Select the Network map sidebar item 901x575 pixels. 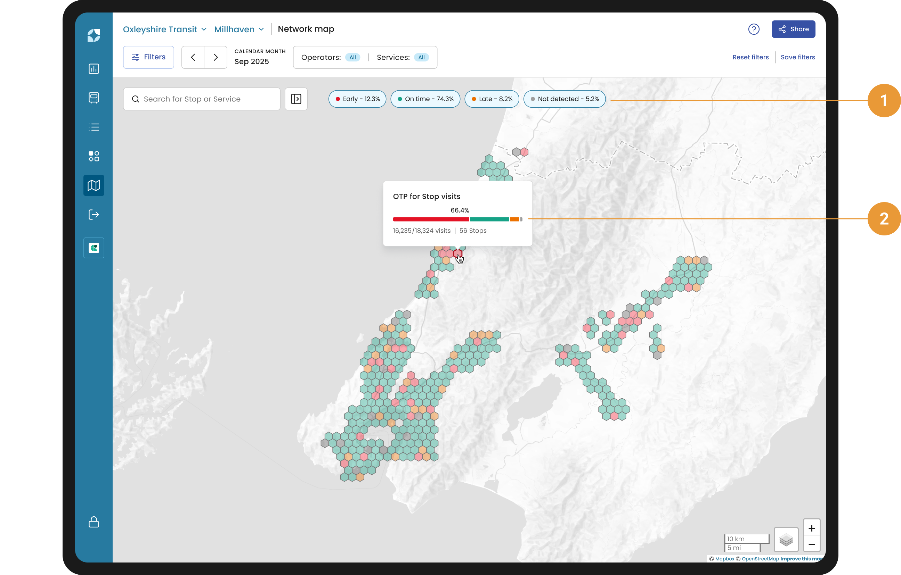pyautogui.click(x=94, y=185)
